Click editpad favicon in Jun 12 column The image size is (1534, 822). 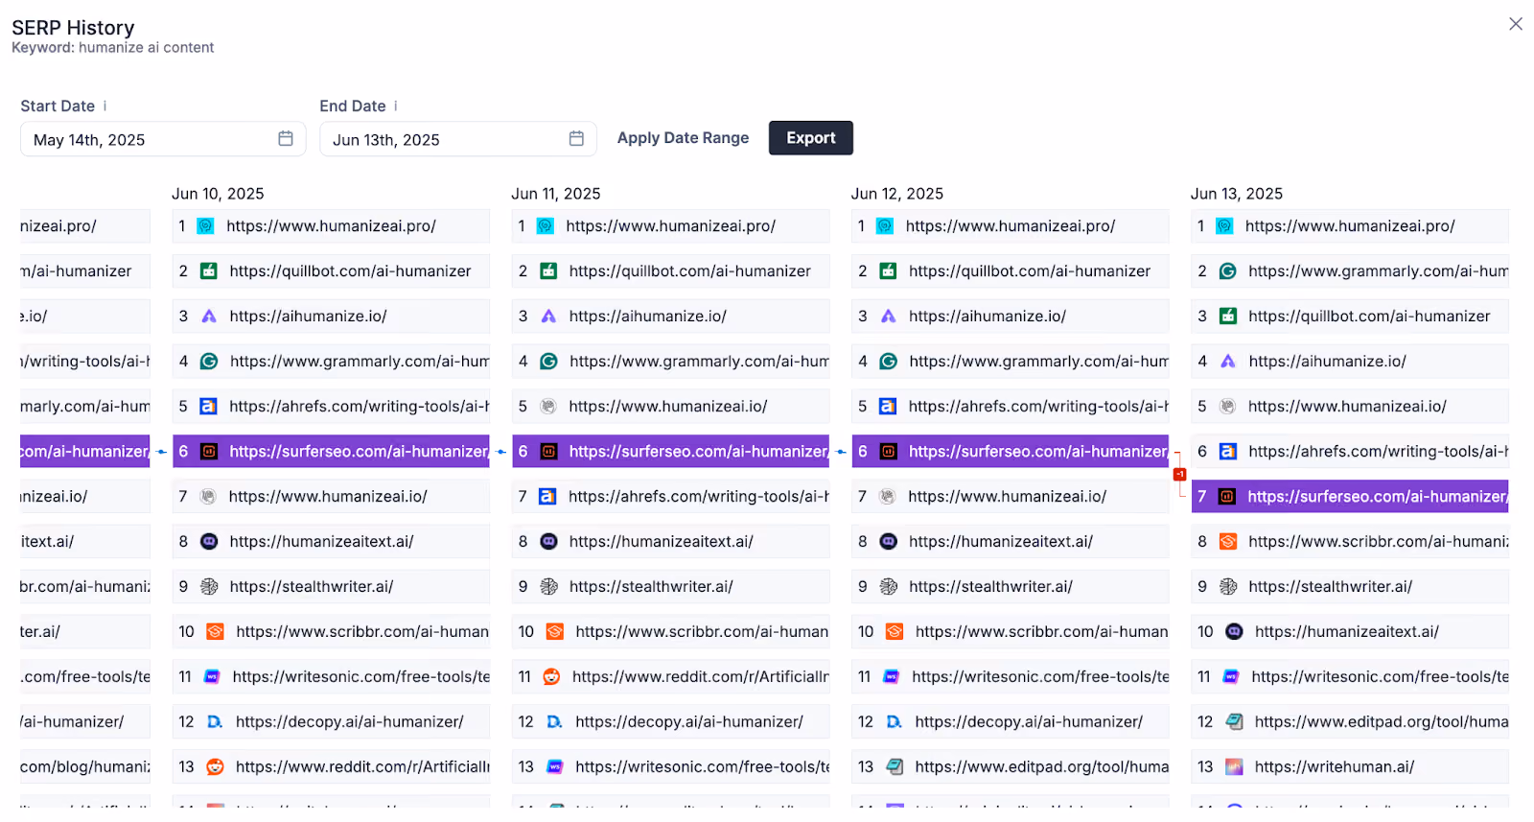tap(895, 767)
